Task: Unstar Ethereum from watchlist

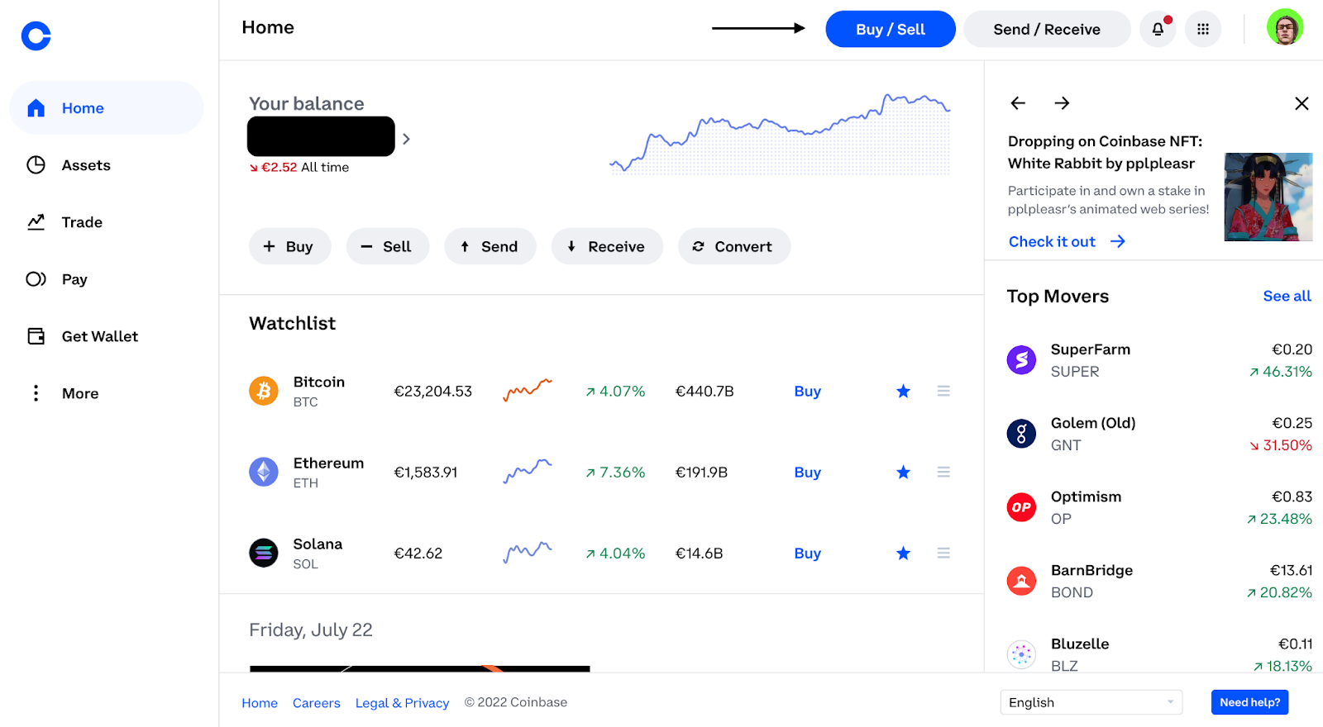Action: coord(903,472)
